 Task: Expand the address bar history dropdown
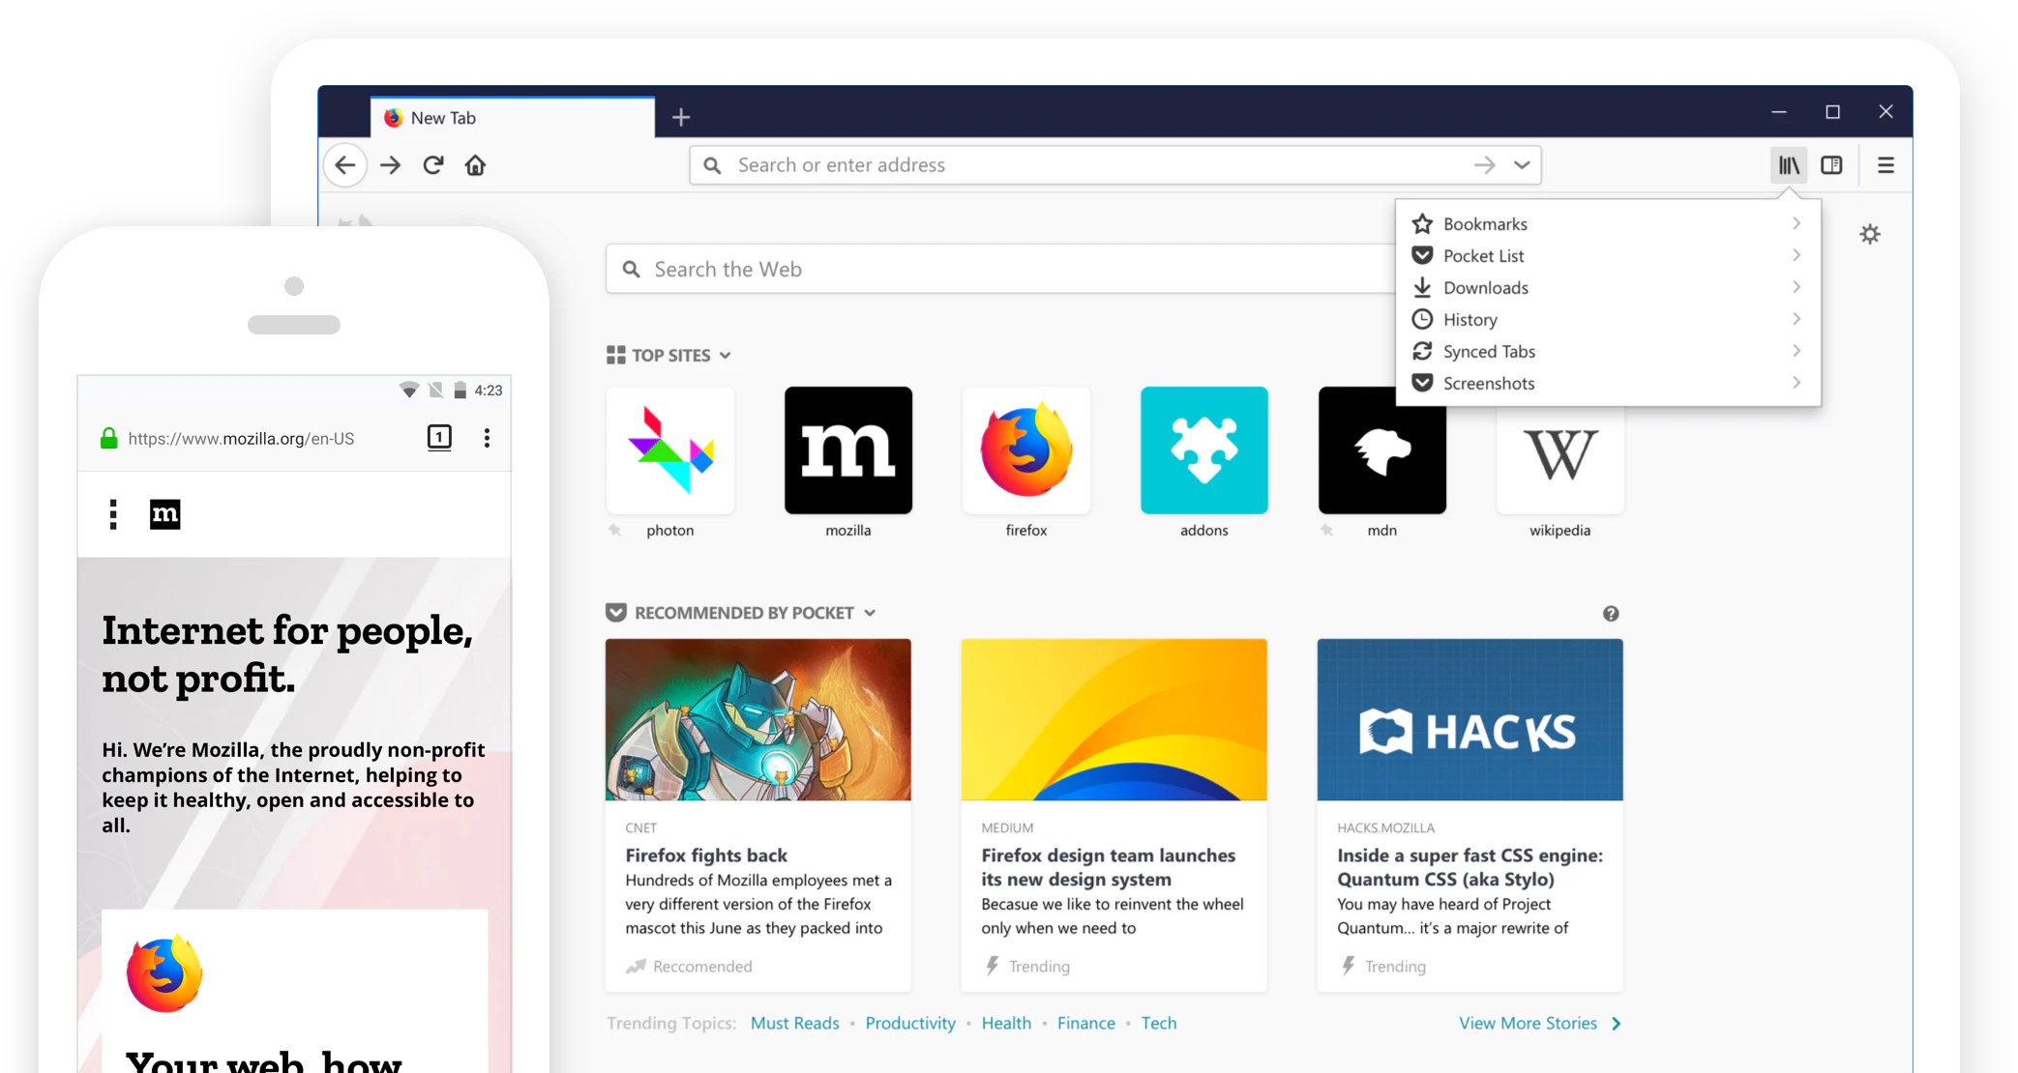pyautogui.click(x=1522, y=165)
